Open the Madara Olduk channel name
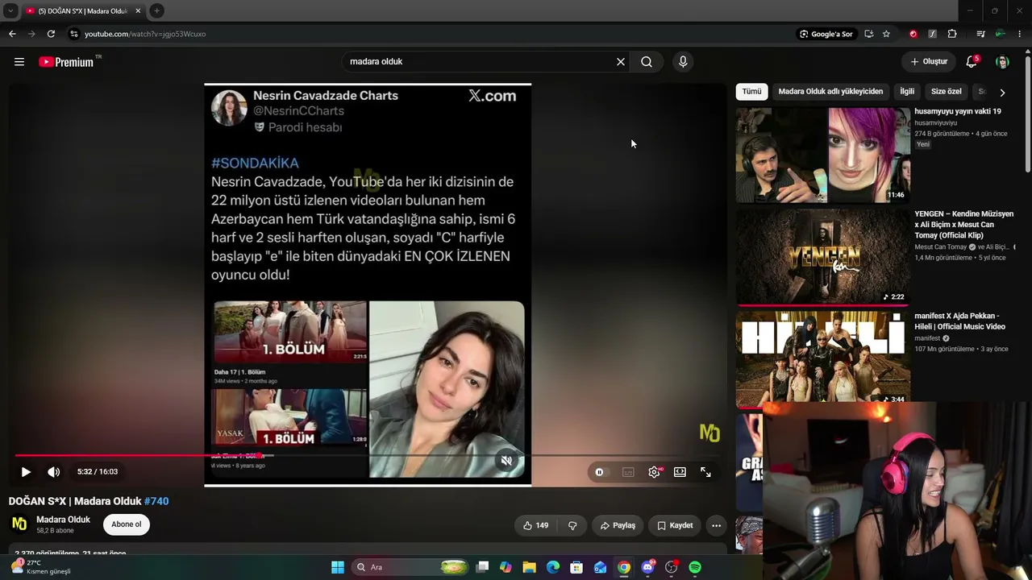The image size is (1032, 580). tap(63, 520)
